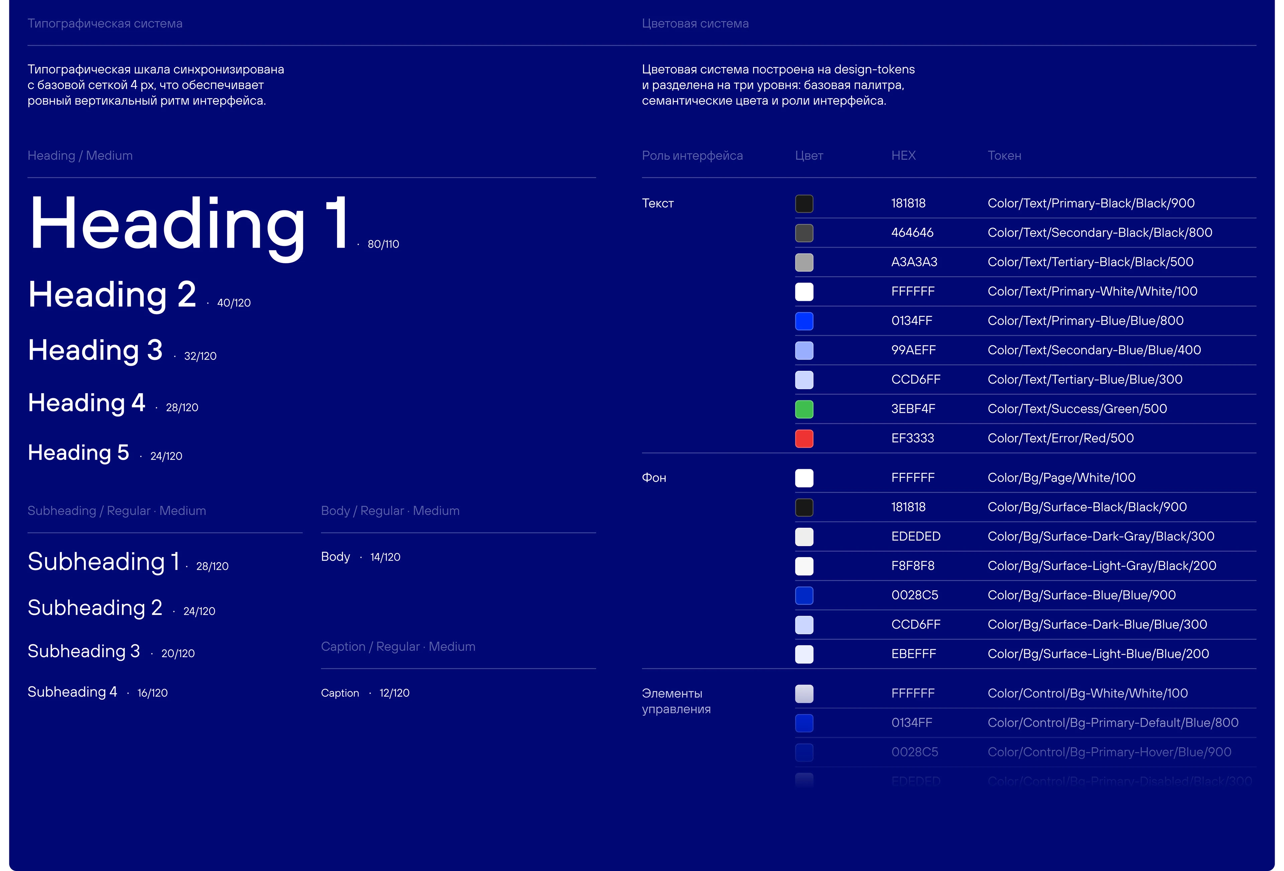Click the Subheading 2 text sample

tap(95, 608)
